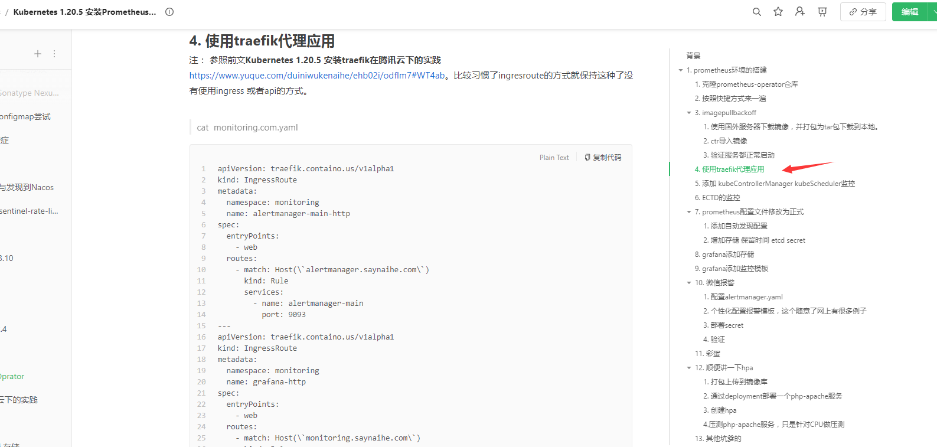This screenshot has width=937, height=447.
Task: Click the quoted line cat monitoring.com.yaml
Action: point(247,128)
